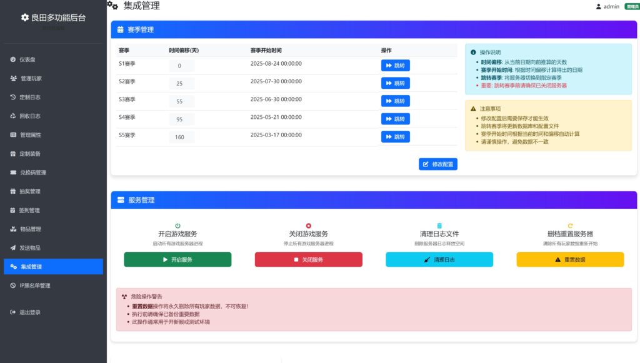This screenshot has height=363, width=640.
Task: Click the IP黑名单管理 ban icon
Action: [x=13, y=285]
